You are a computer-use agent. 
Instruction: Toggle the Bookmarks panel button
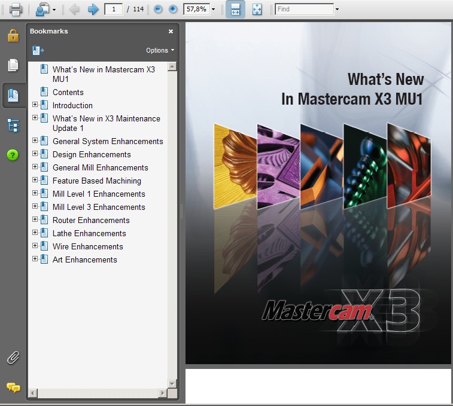[13, 95]
